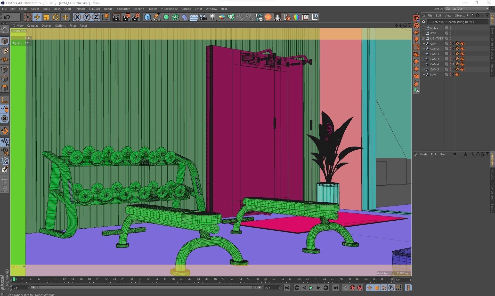The image size is (495, 296).
Task: Activate the Move tool
Action: pos(37,17)
